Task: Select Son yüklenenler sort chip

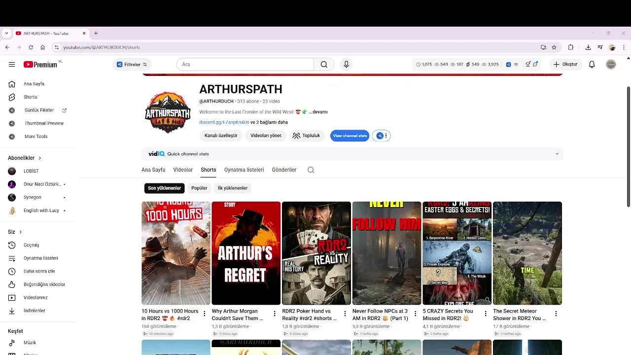Action: [x=164, y=188]
